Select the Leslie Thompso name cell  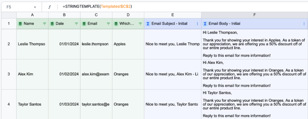click(x=32, y=44)
